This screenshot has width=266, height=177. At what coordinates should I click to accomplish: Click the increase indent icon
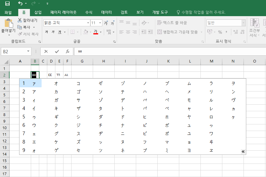pyautogui.click(x=151, y=32)
